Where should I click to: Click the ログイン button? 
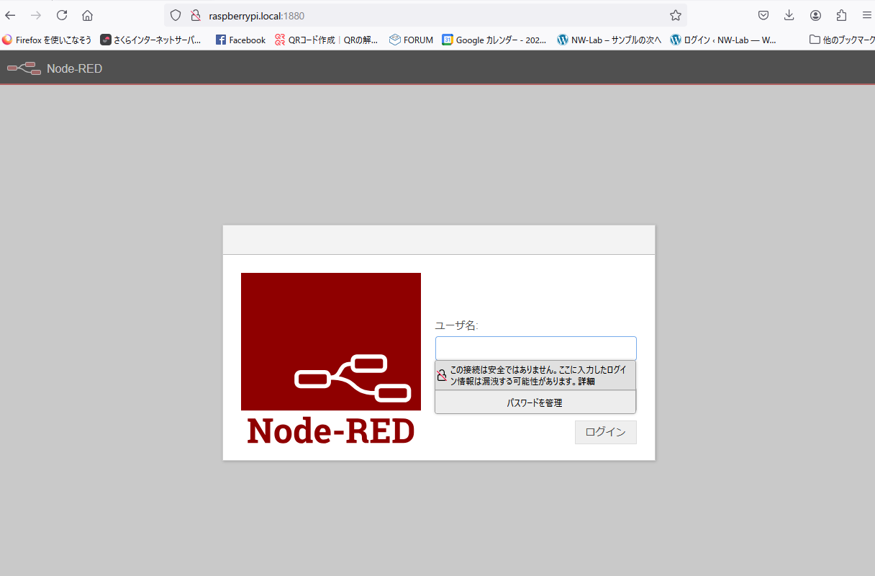coord(605,432)
